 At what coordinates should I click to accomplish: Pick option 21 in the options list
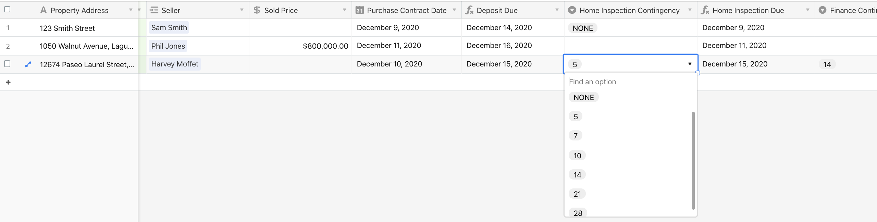pyautogui.click(x=577, y=194)
